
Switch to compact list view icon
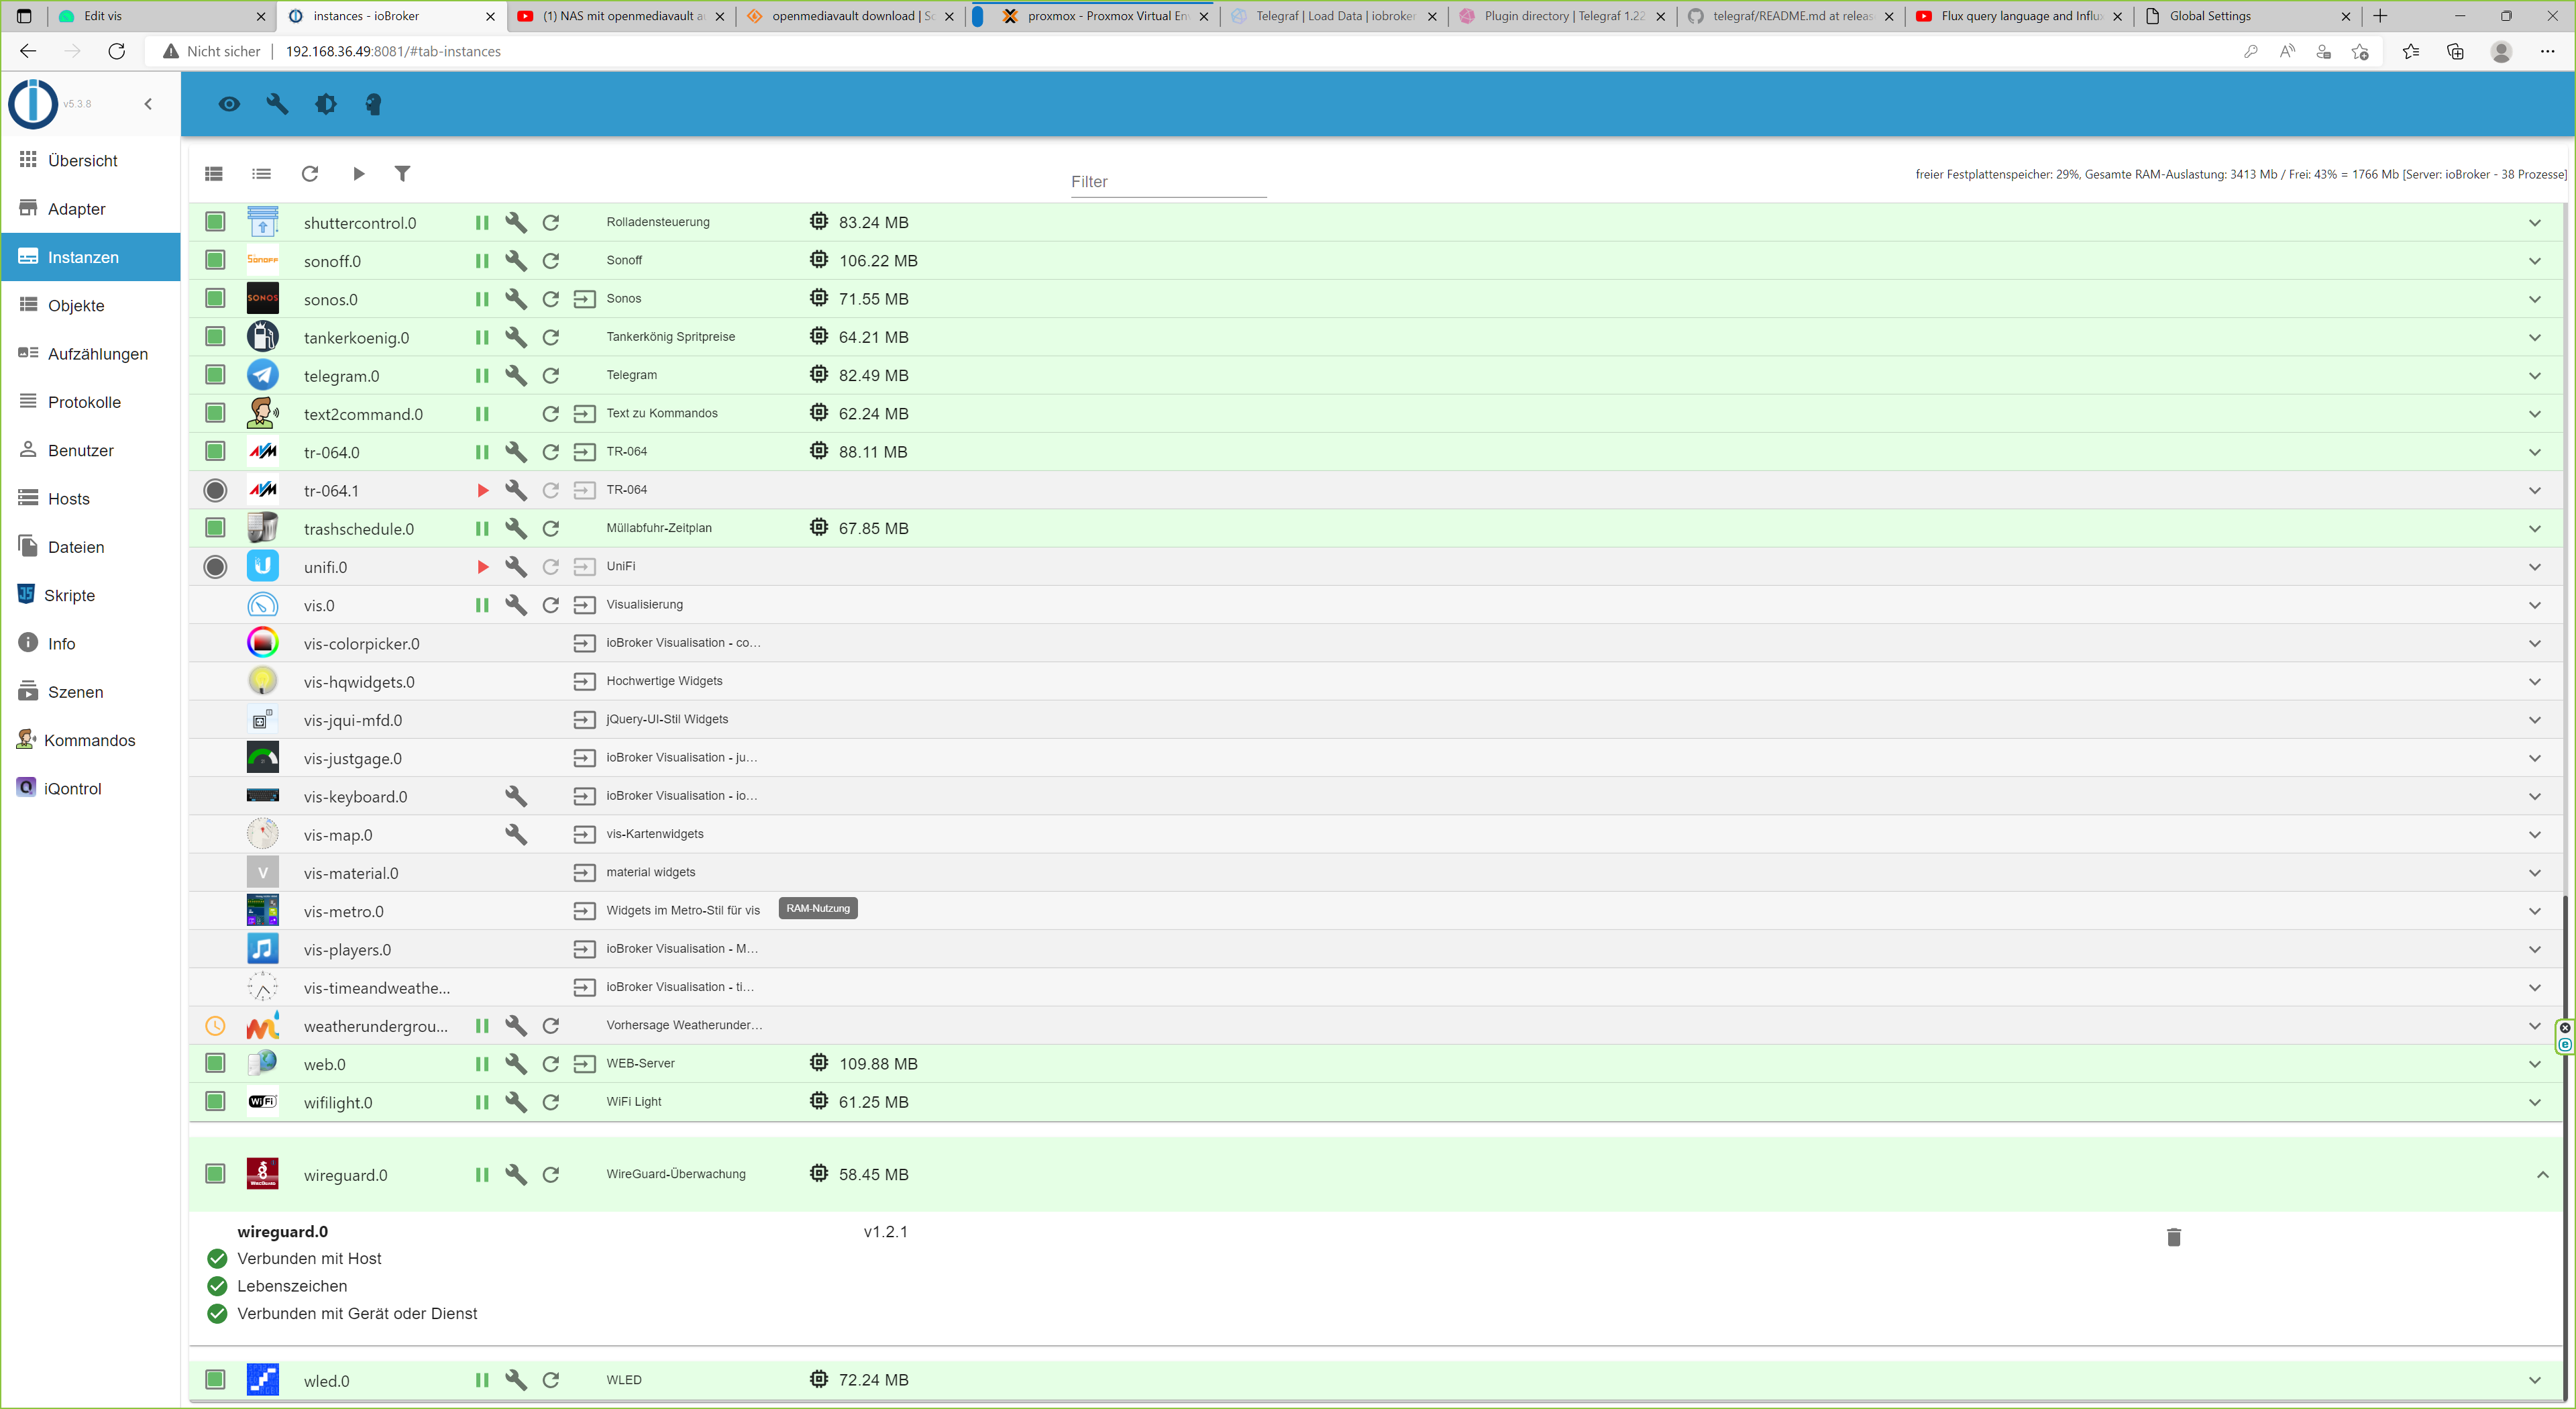pyautogui.click(x=262, y=174)
